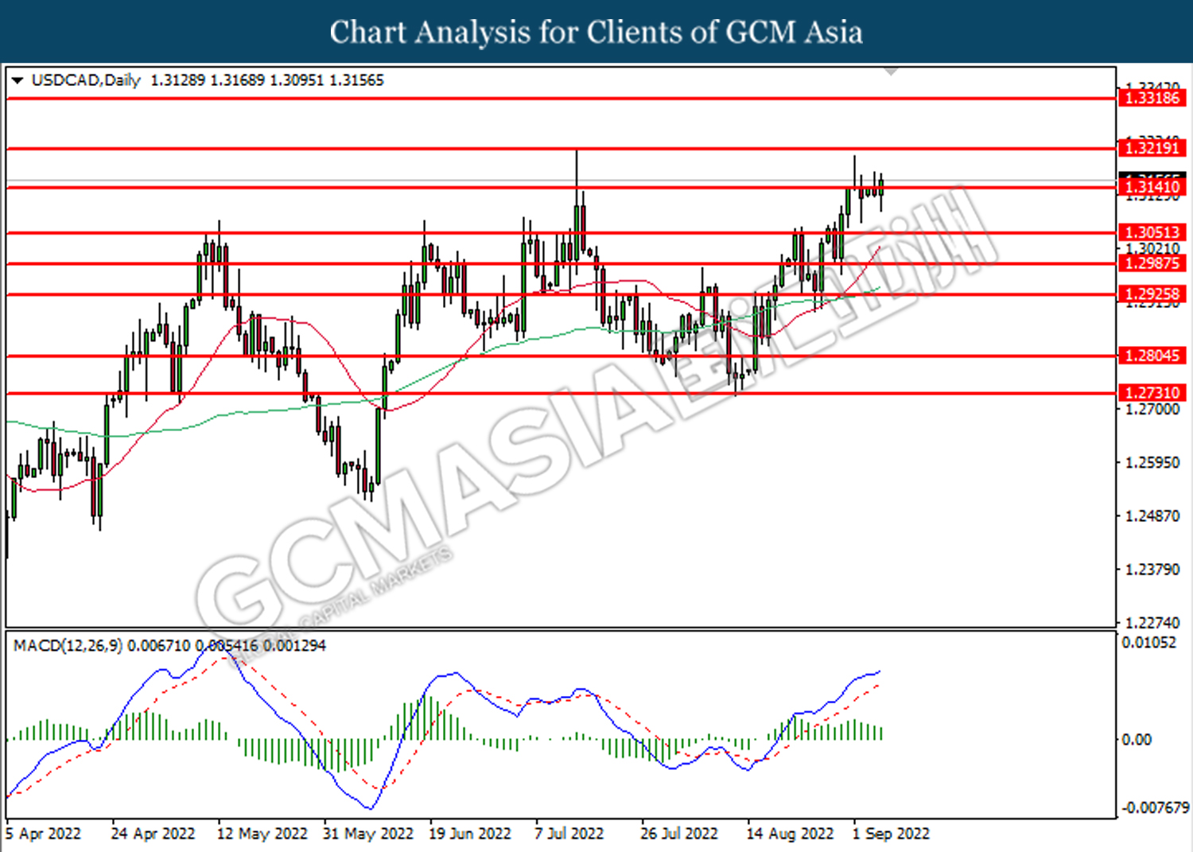
Task: Click the 1.22740 price axis value
Action: 1152,623
